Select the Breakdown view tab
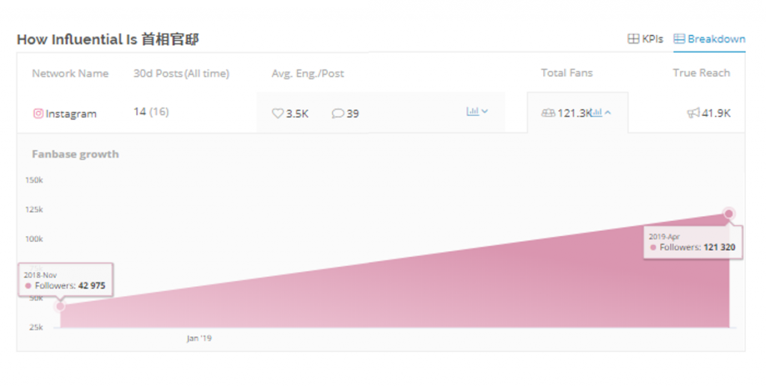The image size is (766, 387). tap(709, 39)
